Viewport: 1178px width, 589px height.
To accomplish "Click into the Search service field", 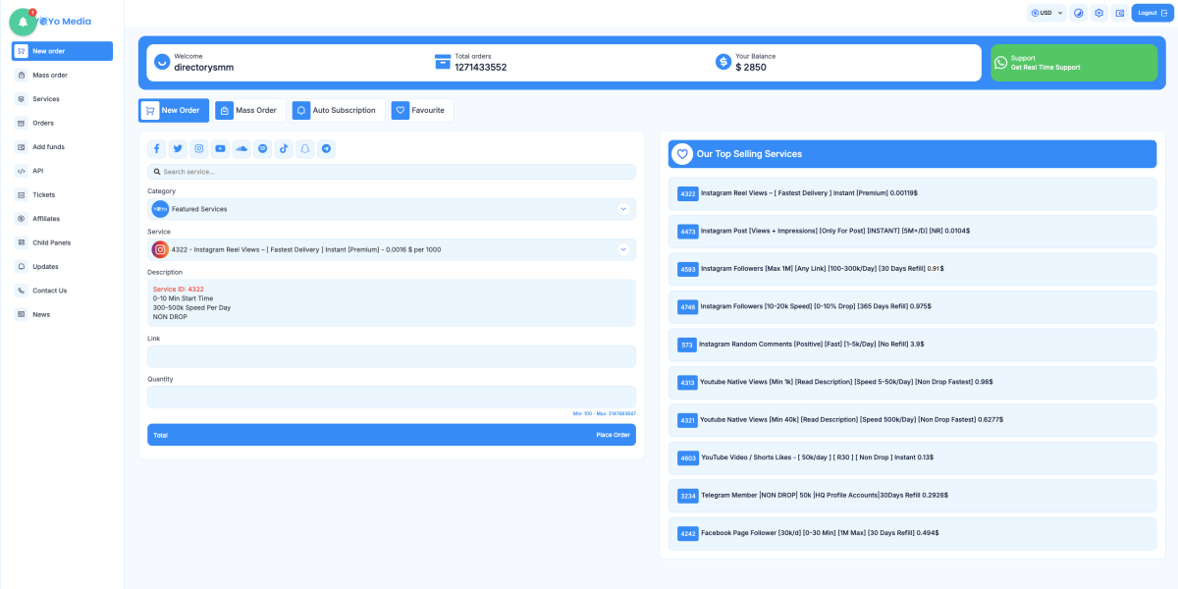I will pyautogui.click(x=391, y=172).
